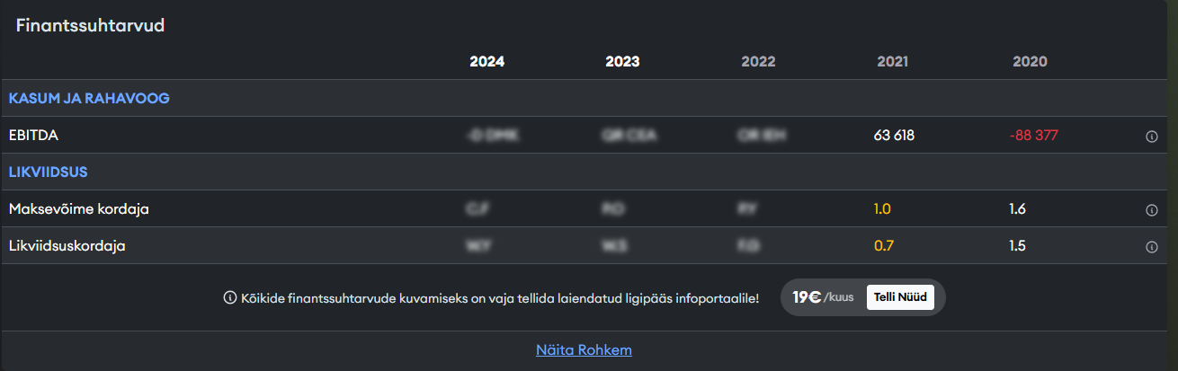Click the Likviidsuskordaja row info icon
The width and height of the screenshot is (1178, 371).
(x=1151, y=247)
